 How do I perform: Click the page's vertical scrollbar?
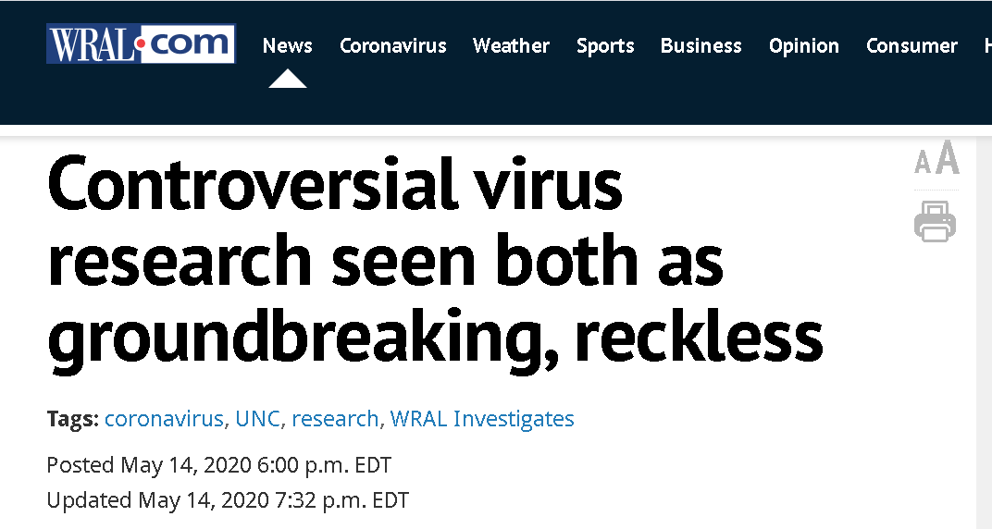(984, 324)
